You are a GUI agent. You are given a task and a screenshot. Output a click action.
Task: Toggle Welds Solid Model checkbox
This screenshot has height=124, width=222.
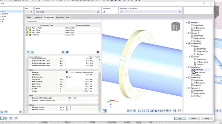click(195, 59)
